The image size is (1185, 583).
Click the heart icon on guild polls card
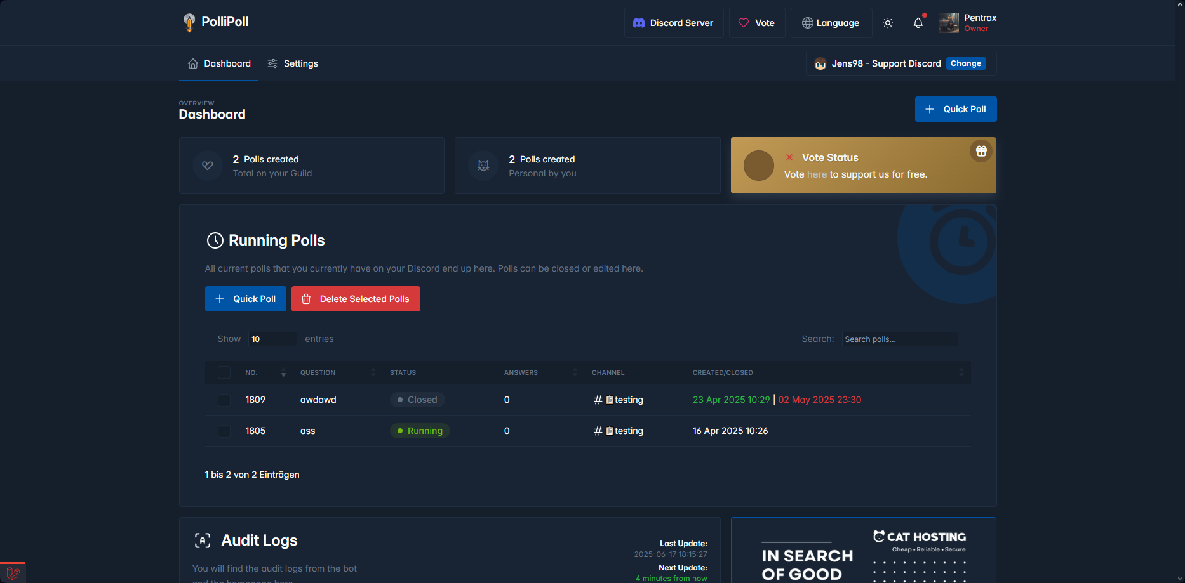[208, 166]
